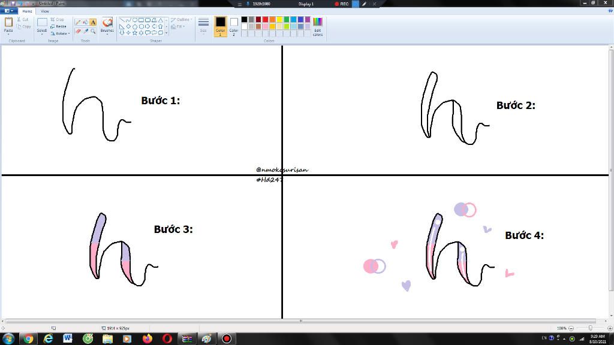Click Undo in the quick access toolbar
This screenshot has height=345, width=614.
(20, 3)
